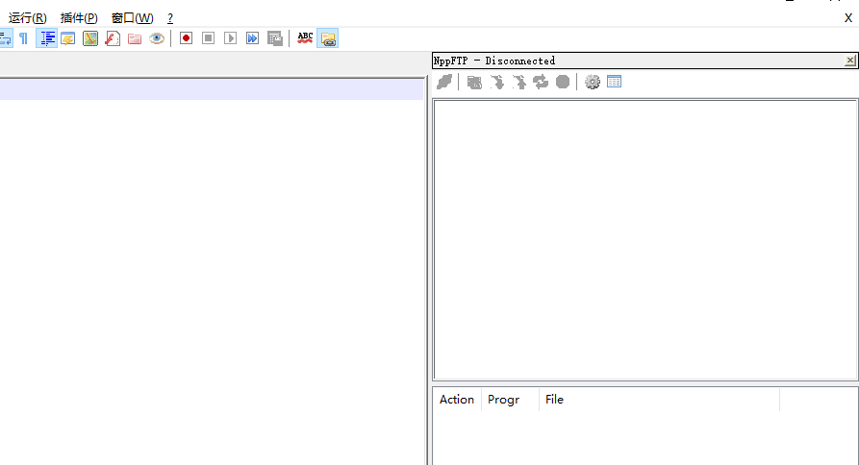Open the 插件(P) menu
The width and height of the screenshot is (859, 465).
tap(79, 18)
